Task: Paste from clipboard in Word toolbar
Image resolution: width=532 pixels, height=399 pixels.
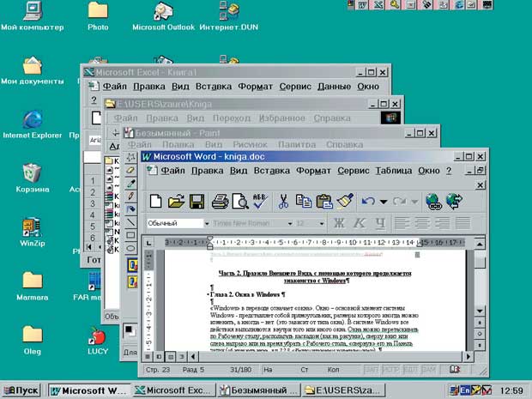Action: coord(324,201)
